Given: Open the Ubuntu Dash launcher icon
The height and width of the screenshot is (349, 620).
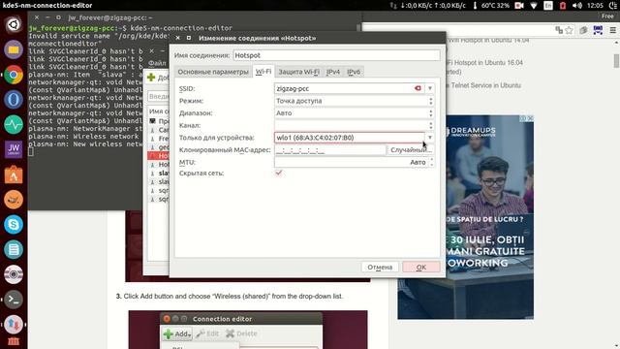Looking at the screenshot, I should [x=14, y=24].
